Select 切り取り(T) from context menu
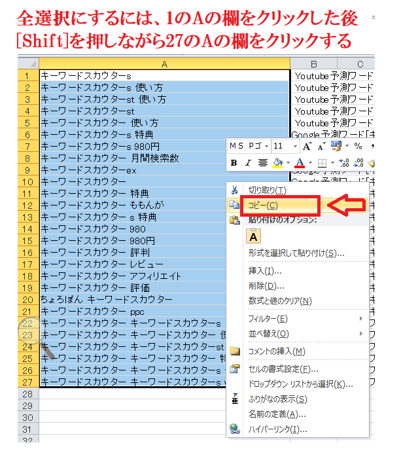 coord(267,190)
